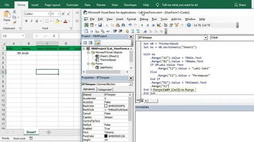This screenshot has width=254, height=142.
Task: Open the Tools menu in VBA editor
Action: 164,19
